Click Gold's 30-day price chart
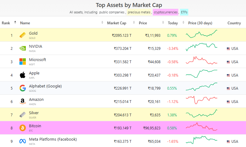Screen dimensions: 246x147 202,34
